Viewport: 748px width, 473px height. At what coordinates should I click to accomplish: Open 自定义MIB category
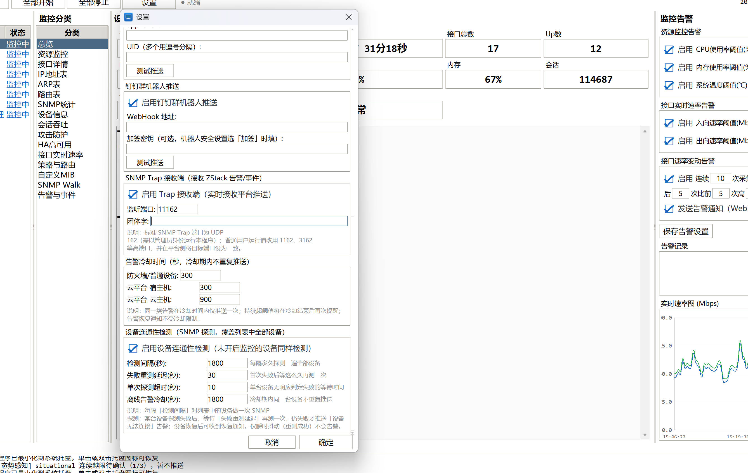tap(72, 175)
